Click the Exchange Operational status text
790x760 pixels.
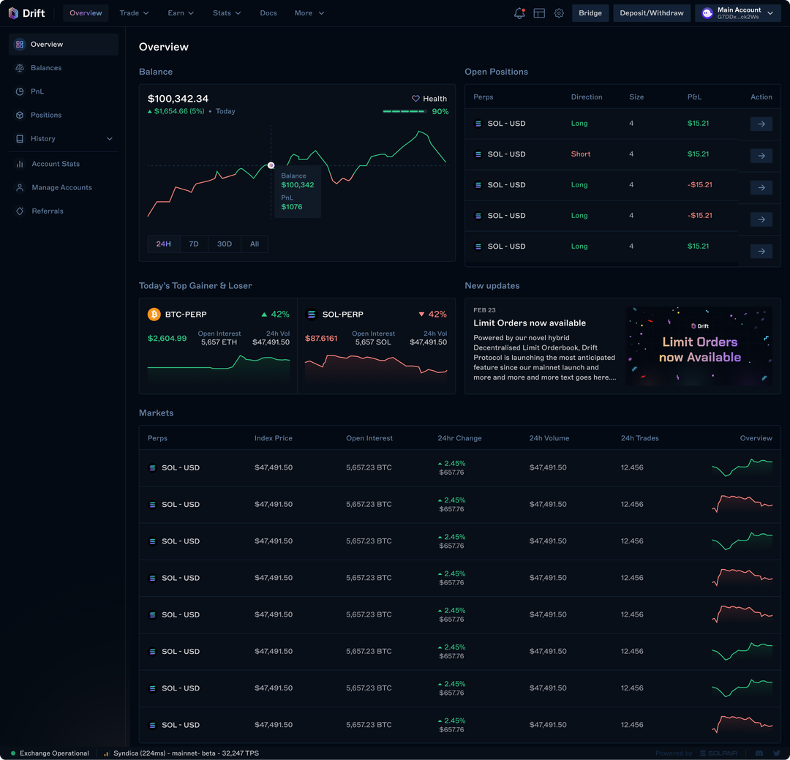click(54, 753)
